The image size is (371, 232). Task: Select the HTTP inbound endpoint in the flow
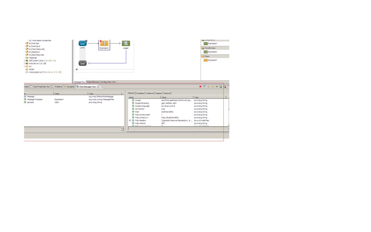click(x=83, y=43)
